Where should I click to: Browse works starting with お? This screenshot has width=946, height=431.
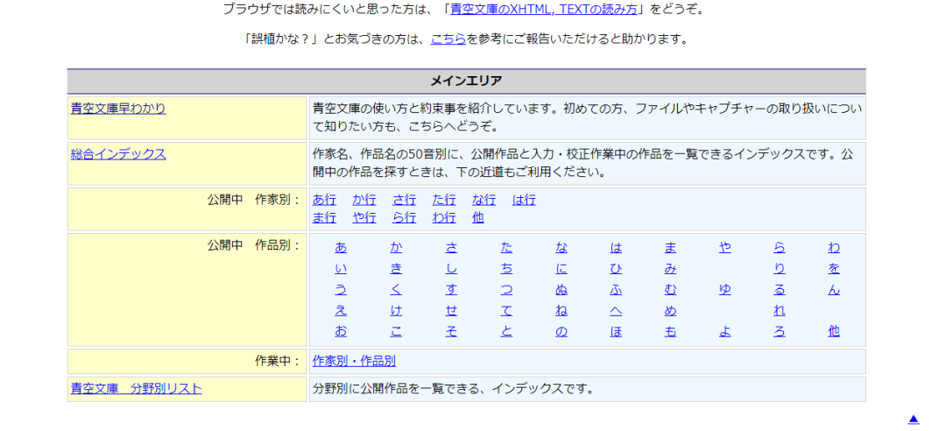341,331
